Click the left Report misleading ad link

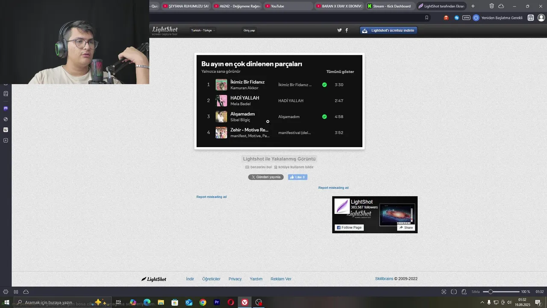212,197
